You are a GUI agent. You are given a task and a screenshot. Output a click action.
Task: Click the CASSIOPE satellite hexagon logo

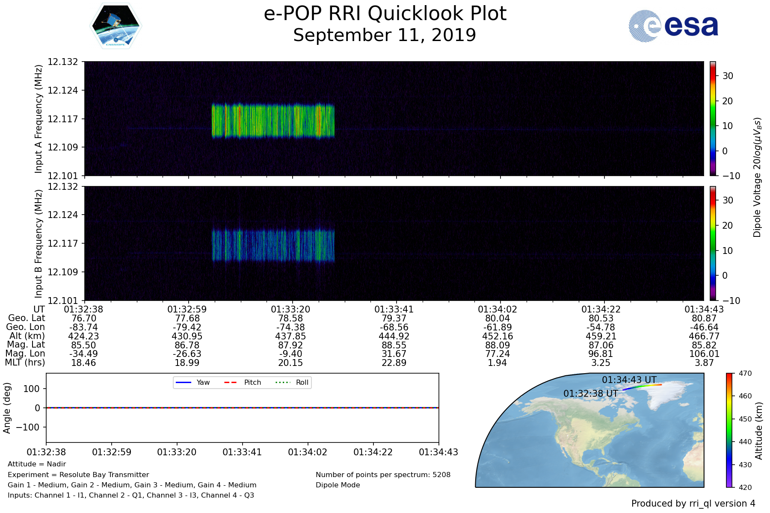[115, 26]
